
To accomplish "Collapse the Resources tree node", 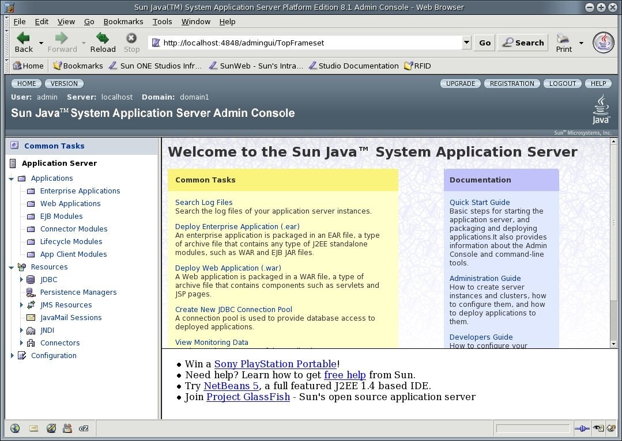I will pyautogui.click(x=12, y=267).
